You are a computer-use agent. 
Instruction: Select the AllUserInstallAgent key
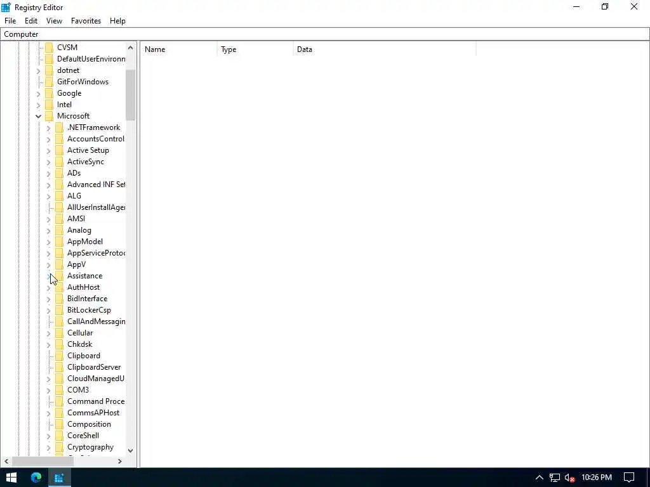pos(96,207)
